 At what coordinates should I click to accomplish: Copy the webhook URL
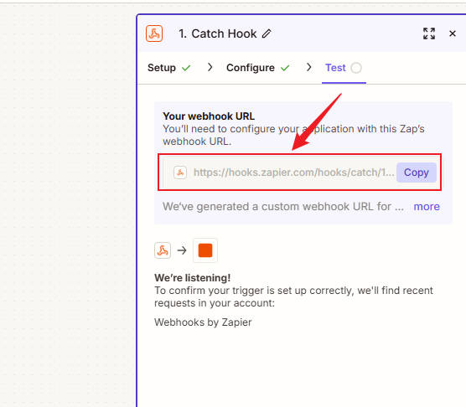416,173
